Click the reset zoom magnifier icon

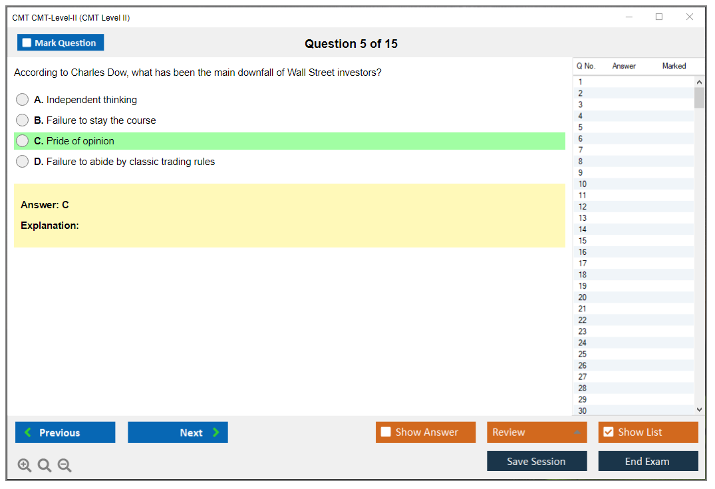coord(45,466)
